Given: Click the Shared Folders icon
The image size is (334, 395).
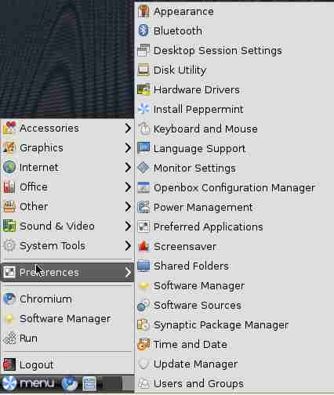Looking at the screenshot, I should tap(143, 266).
